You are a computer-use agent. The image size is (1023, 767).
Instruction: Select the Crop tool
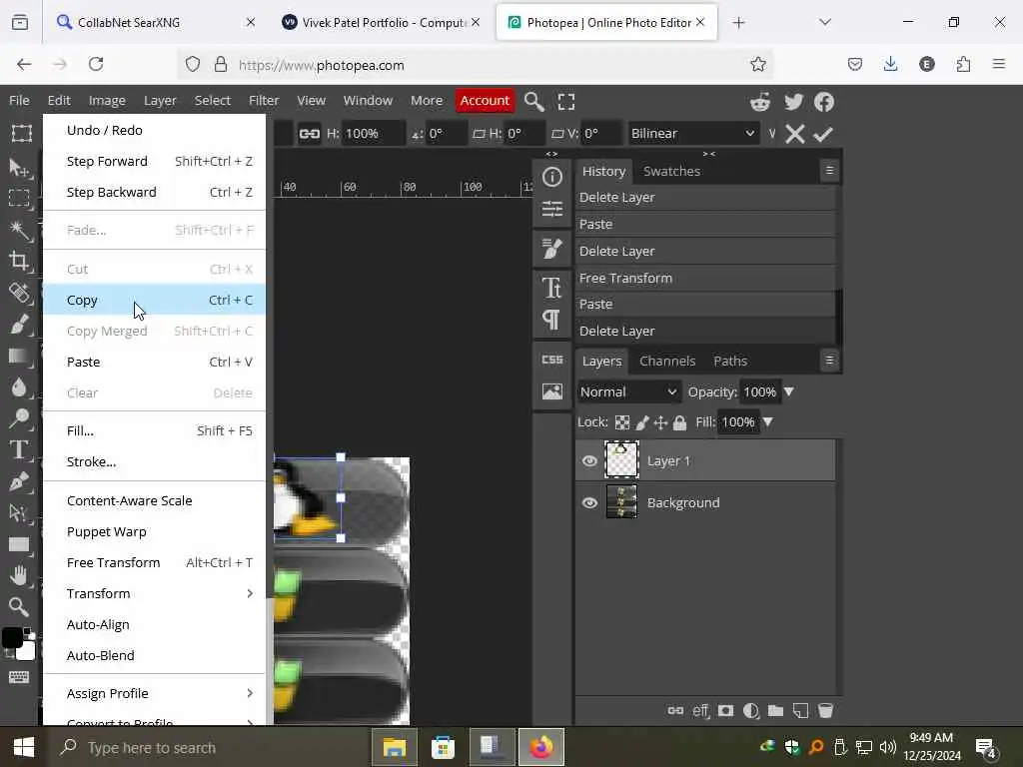[20, 261]
